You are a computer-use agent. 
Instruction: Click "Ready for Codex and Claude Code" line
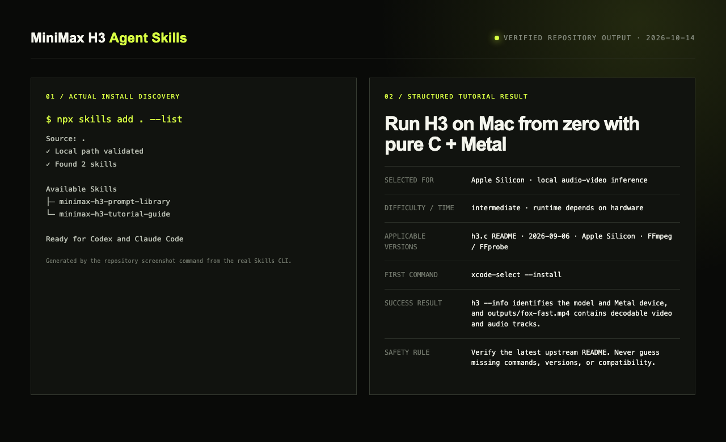point(115,239)
